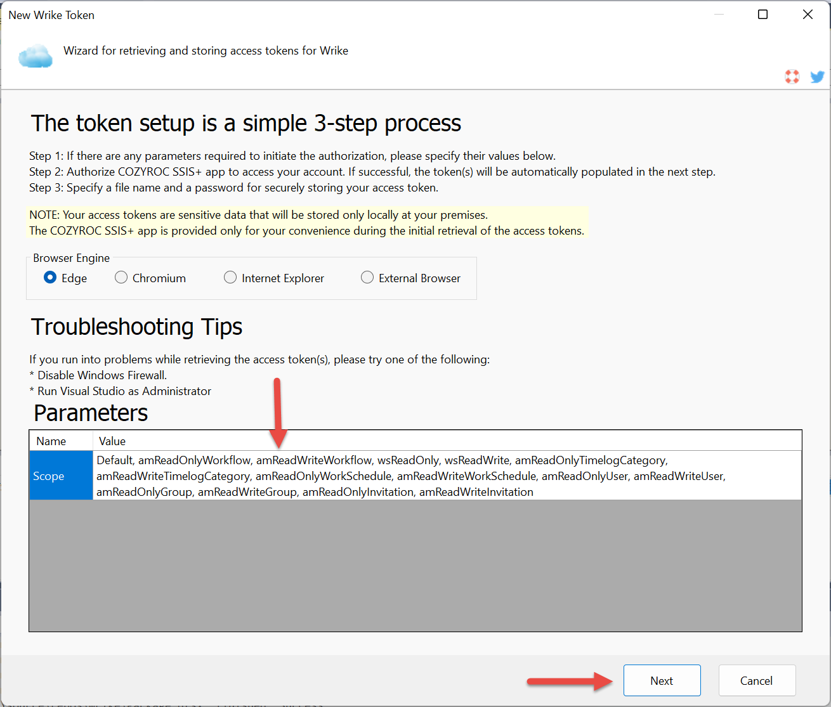
Task: Click the Name column header
Action: (51, 441)
